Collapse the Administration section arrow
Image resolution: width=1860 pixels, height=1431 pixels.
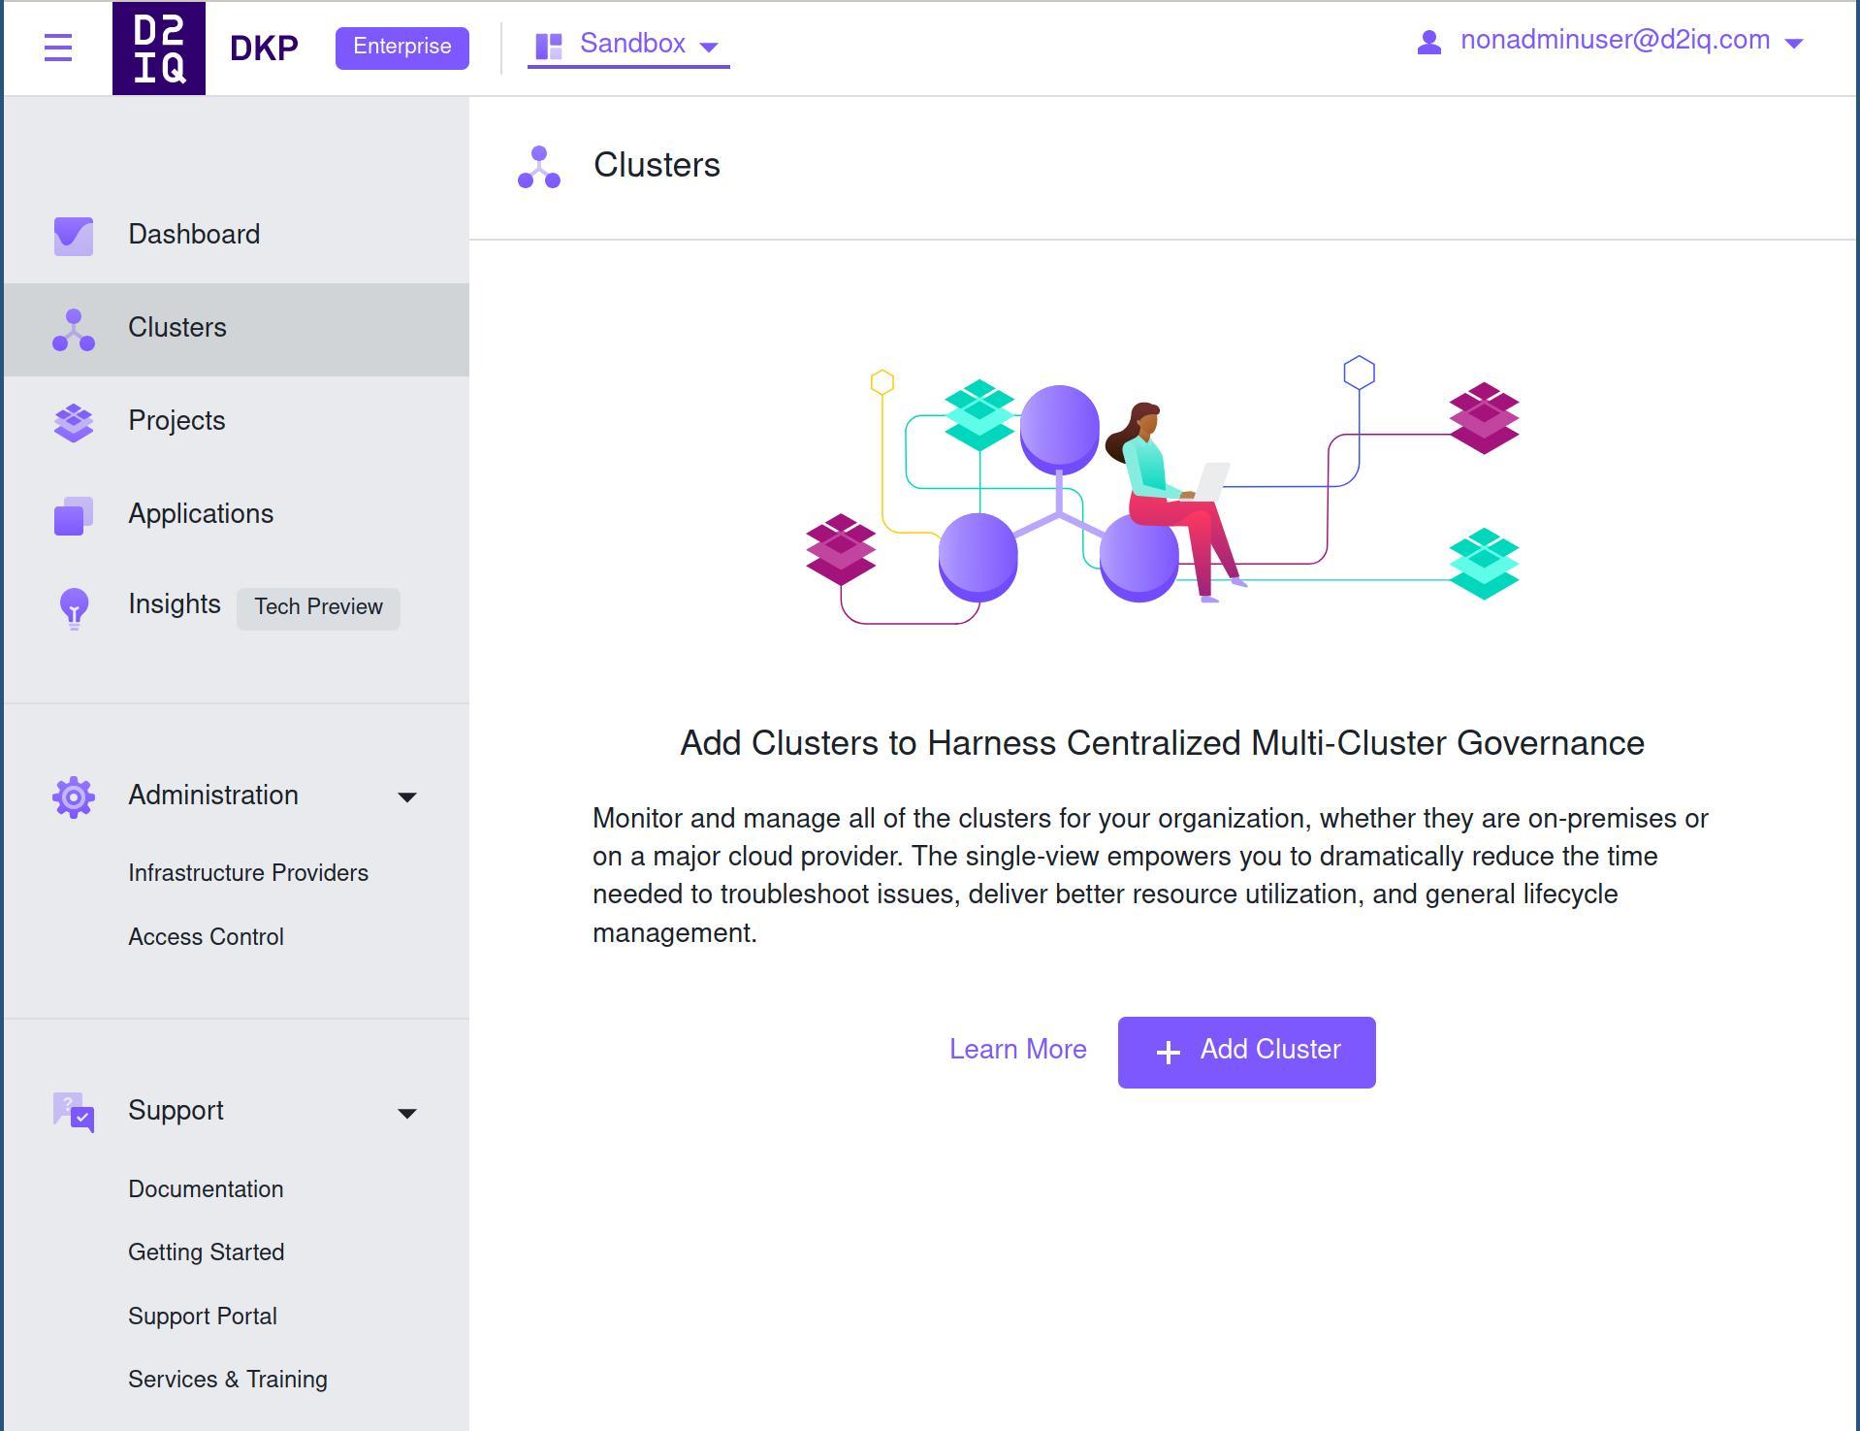click(x=407, y=797)
